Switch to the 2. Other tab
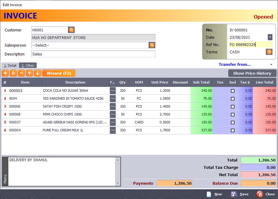The width and height of the screenshot is (278, 199). tap(28, 65)
